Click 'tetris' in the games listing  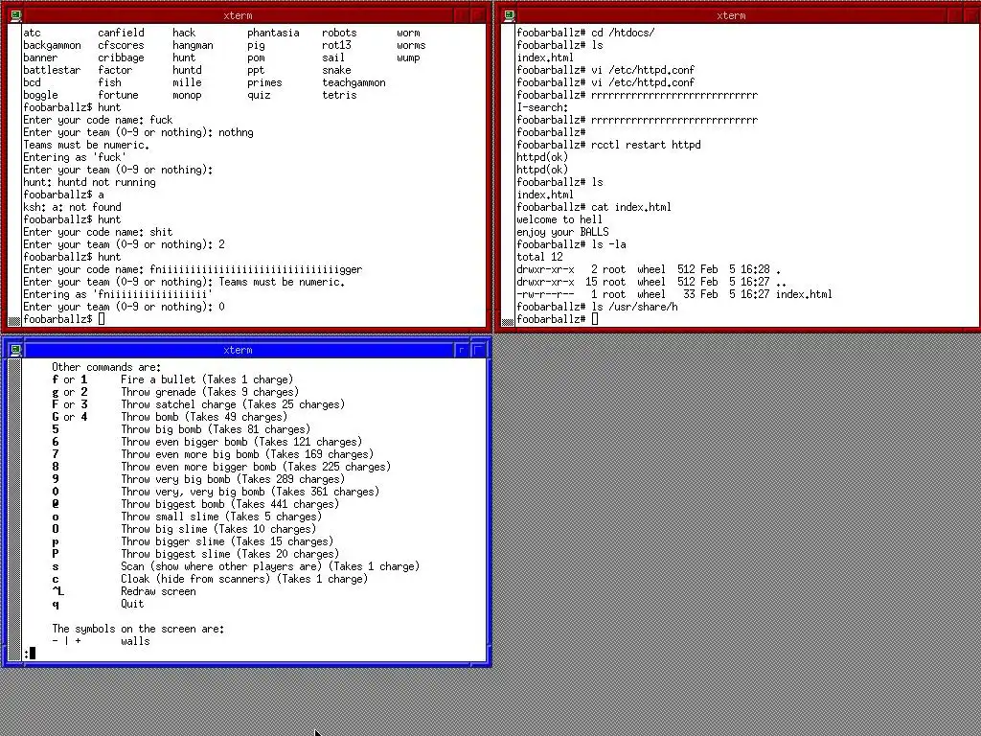point(339,95)
